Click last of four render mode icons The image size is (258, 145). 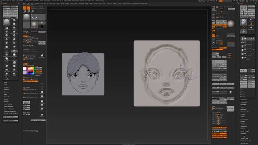[225, 22]
